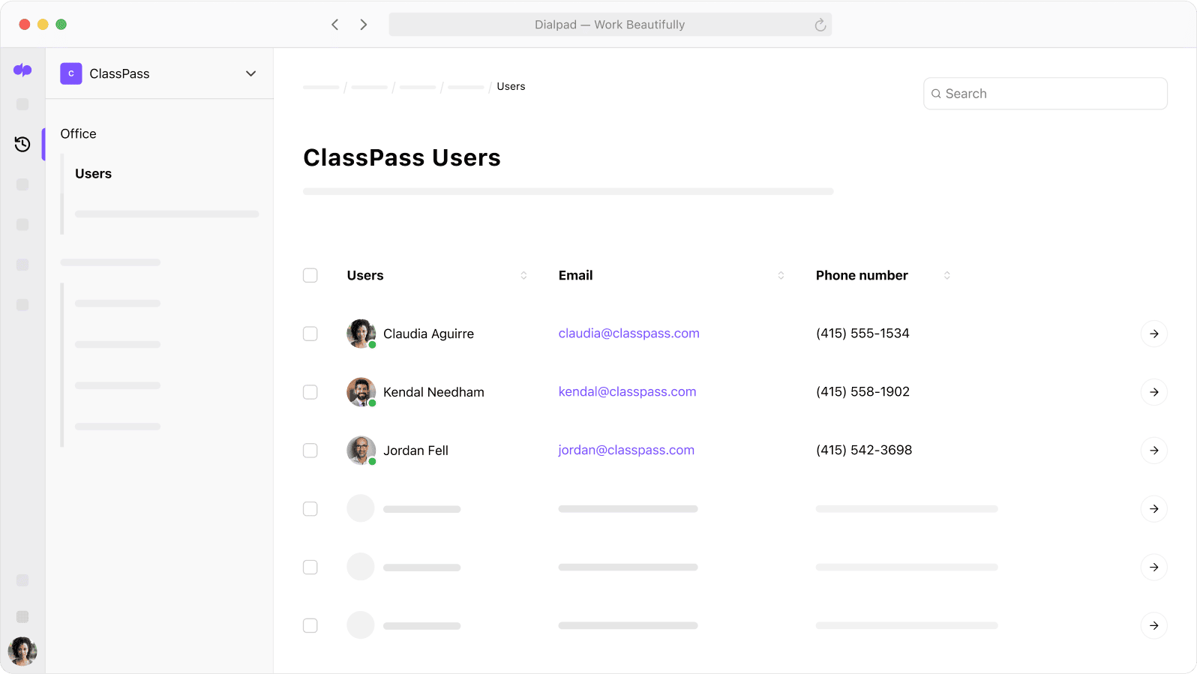The image size is (1197, 674).
Task: Expand the ClassPass workspace dropdown chevron
Action: point(250,73)
